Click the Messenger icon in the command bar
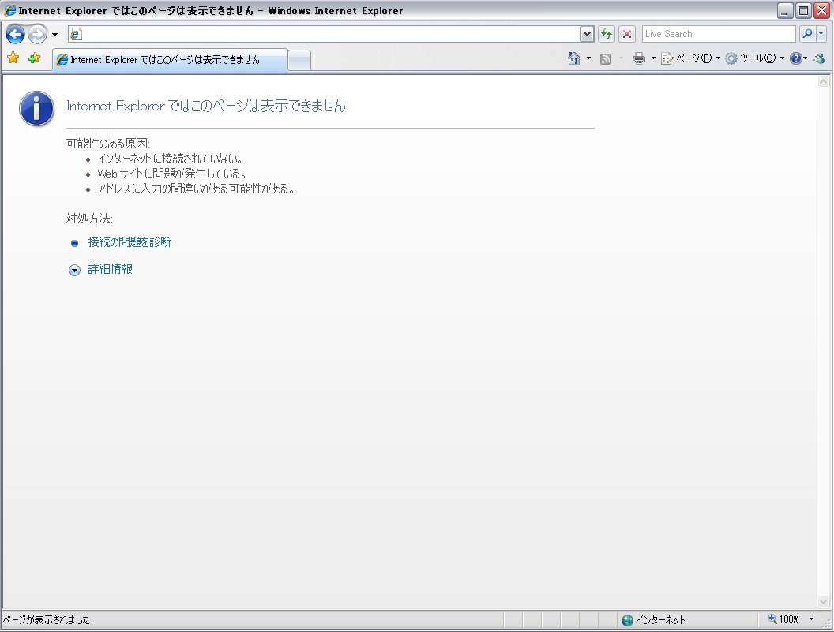 (820, 58)
